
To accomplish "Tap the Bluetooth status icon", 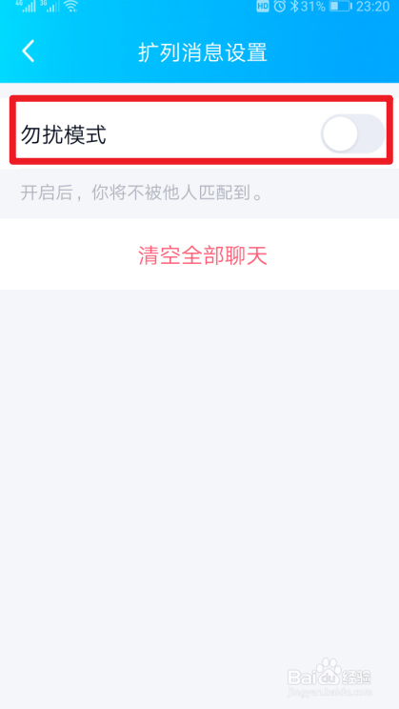I will (x=293, y=6).
